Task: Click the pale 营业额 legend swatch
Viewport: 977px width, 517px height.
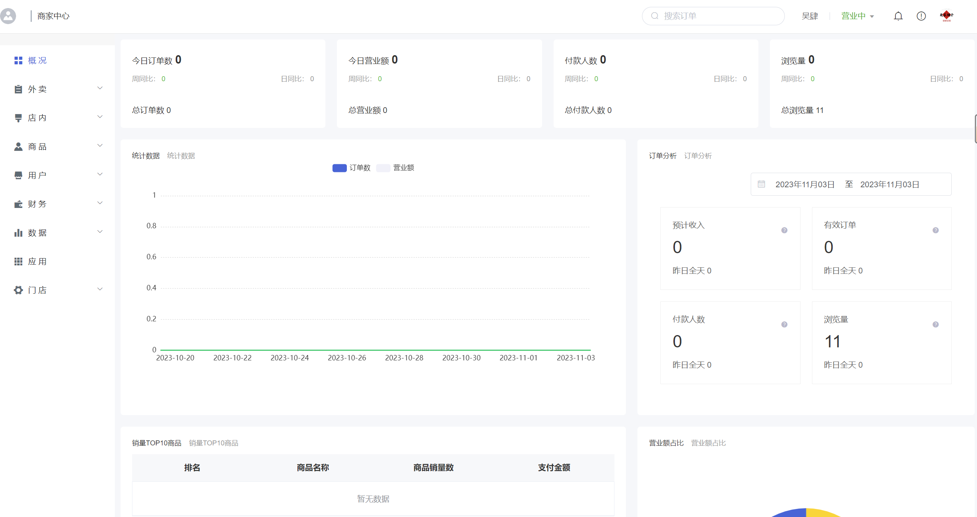Action: (x=383, y=168)
